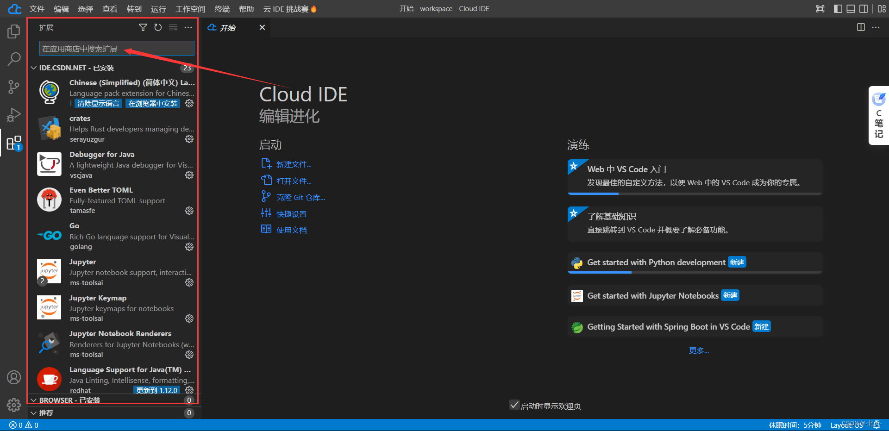
Task: Open the 文件 (File) menu
Action: click(x=37, y=9)
